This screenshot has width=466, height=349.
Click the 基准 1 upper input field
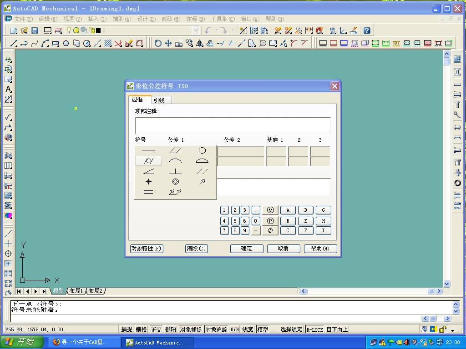point(276,151)
